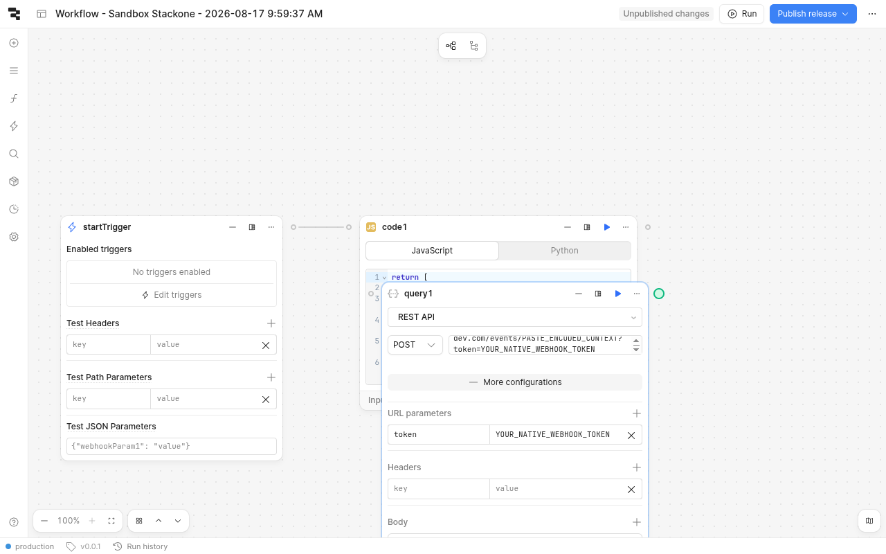This screenshot has width=886, height=554.
Task: Add a Body row in query1
Action: pyautogui.click(x=637, y=522)
